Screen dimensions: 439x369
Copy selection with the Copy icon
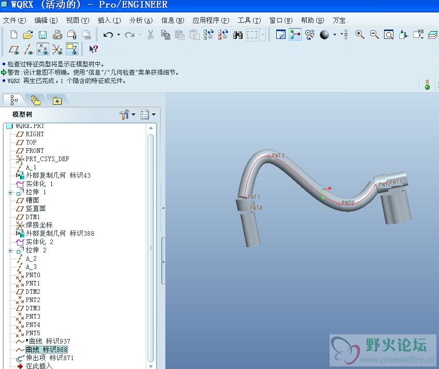coord(165,35)
